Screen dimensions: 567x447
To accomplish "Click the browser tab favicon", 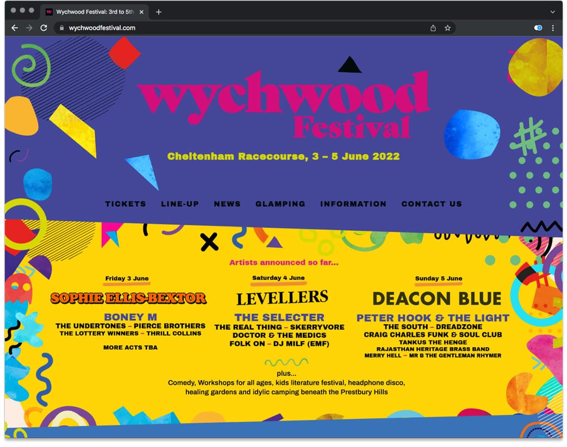I will tap(49, 12).
